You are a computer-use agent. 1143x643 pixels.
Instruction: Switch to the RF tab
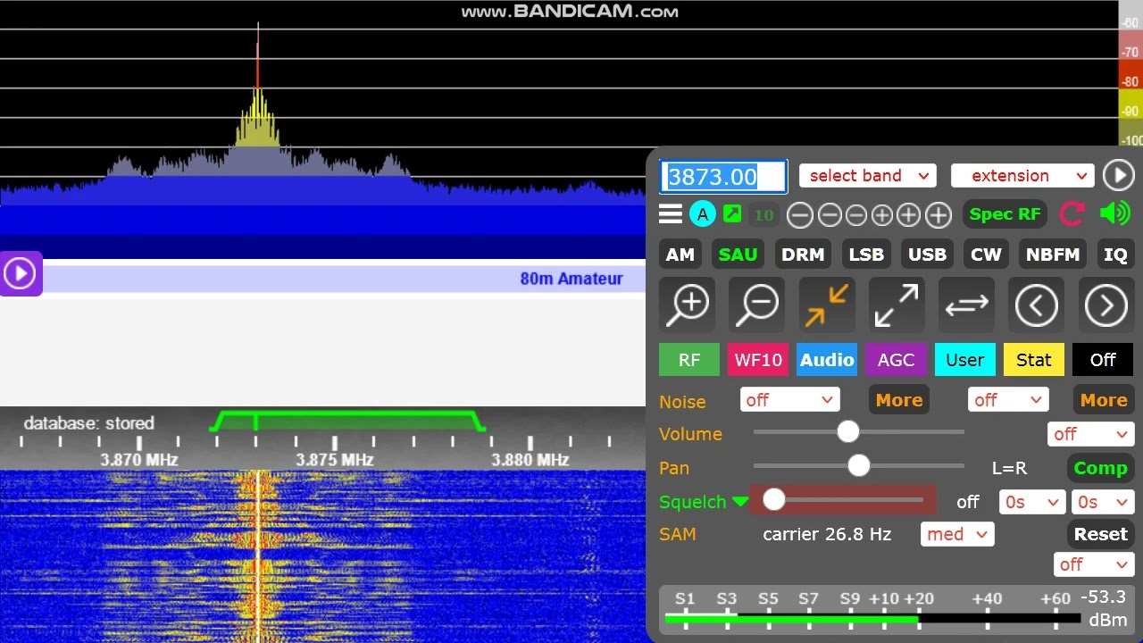[x=688, y=360]
